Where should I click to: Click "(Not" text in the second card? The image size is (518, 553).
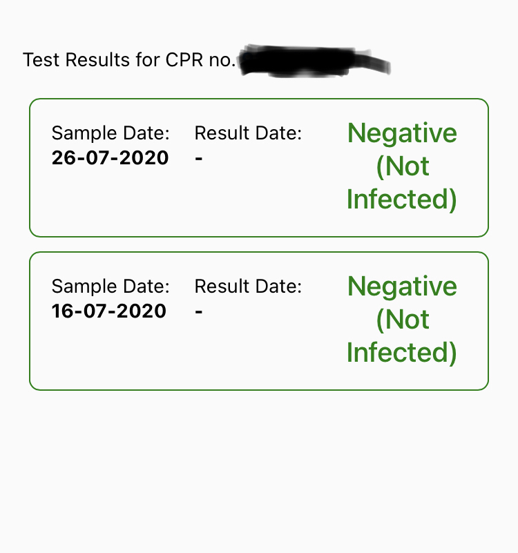click(403, 320)
